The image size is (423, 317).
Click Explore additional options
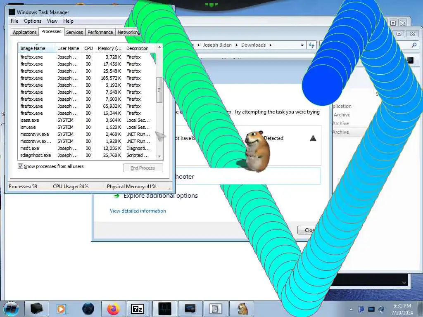click(161, 196)
